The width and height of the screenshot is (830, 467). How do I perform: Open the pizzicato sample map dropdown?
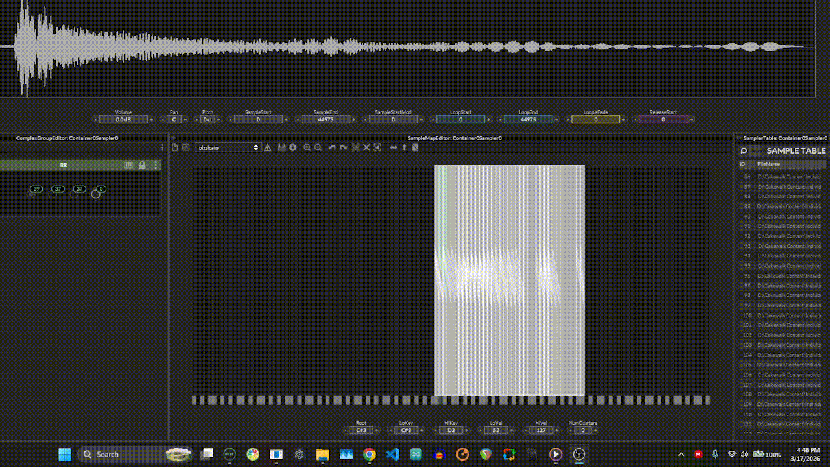pyautogui.click(x=228, y=148)
